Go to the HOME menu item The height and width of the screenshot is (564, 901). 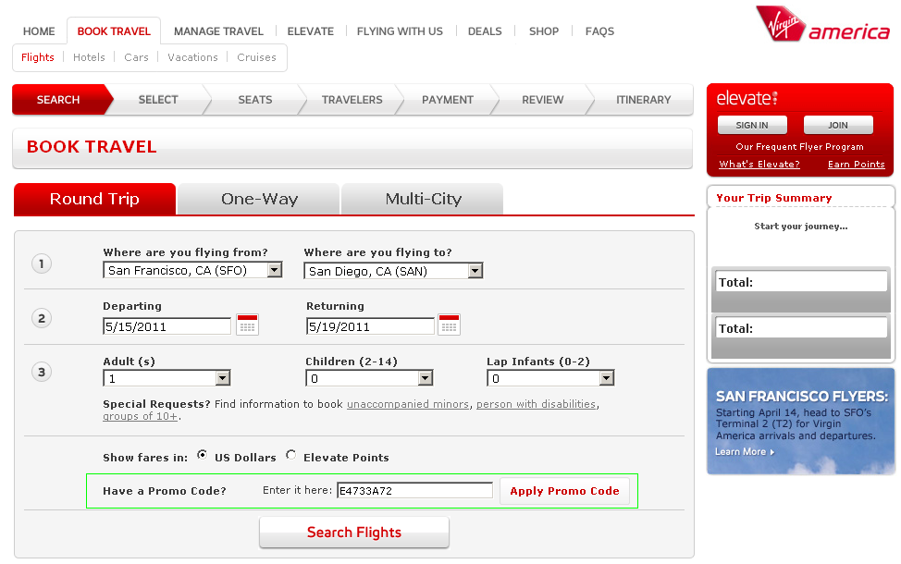coord(39,31)
